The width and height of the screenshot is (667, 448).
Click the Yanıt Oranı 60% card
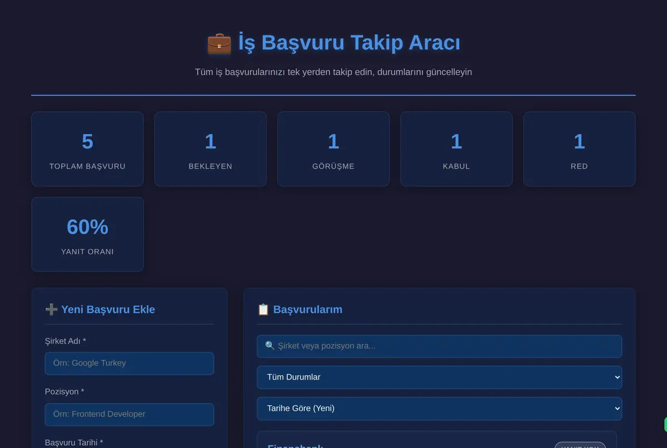[87, 235]
